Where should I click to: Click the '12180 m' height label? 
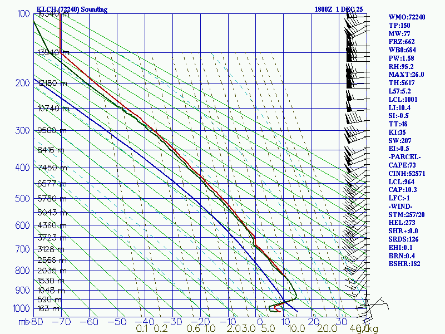pyautogui.click(x=52, y=83)
